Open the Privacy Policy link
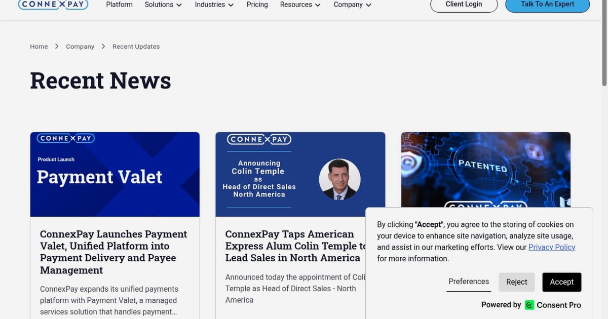 [552, 247]
